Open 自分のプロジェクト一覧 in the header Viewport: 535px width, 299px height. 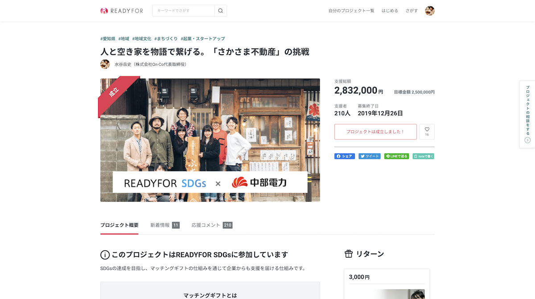pos(351,11)
